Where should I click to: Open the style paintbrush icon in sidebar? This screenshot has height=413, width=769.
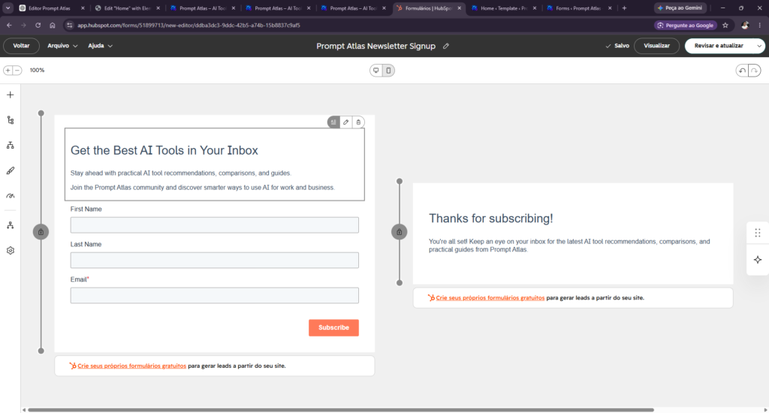(x=11, y=170)
